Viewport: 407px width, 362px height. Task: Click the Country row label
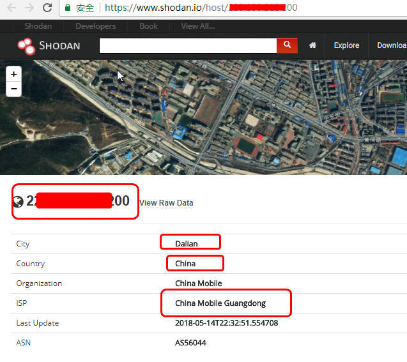click(31, 264)
